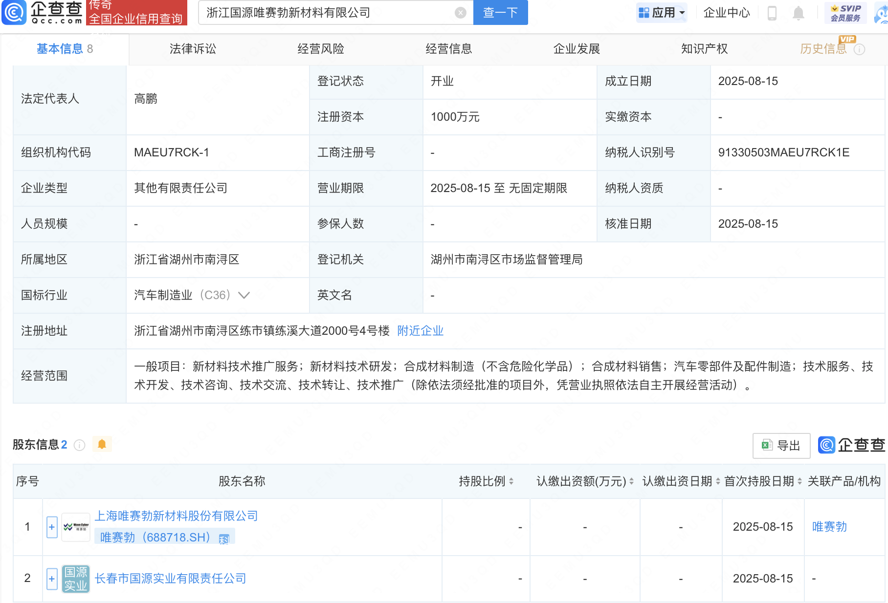Select registered capital 1000万元

[x=455, y=117]
